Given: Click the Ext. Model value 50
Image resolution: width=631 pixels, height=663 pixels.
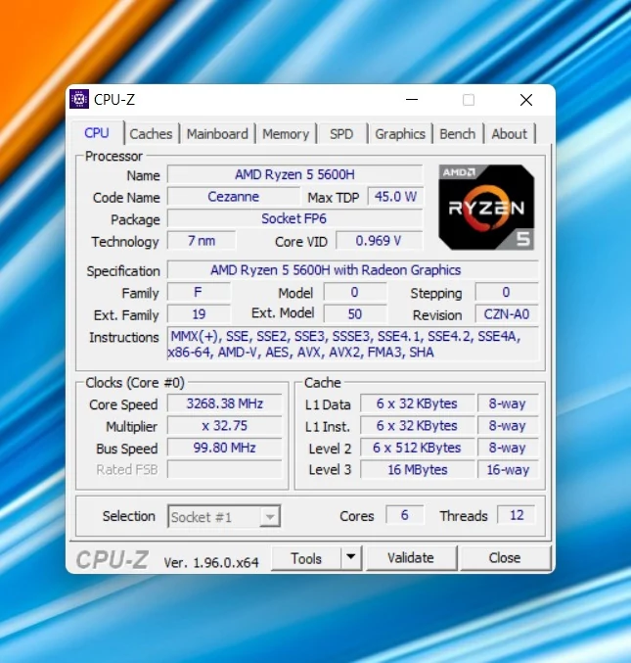Looking at the screenshot, I should (x=355, y=314).
